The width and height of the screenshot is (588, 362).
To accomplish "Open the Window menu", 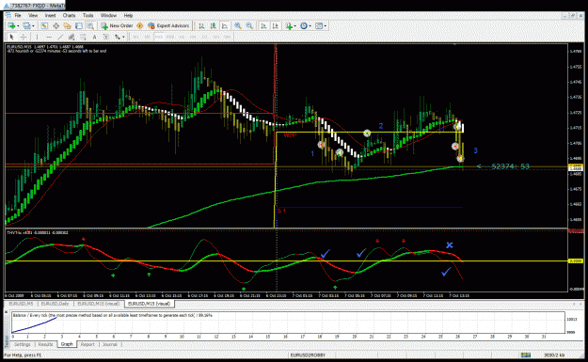I will [x=108, y=15].
